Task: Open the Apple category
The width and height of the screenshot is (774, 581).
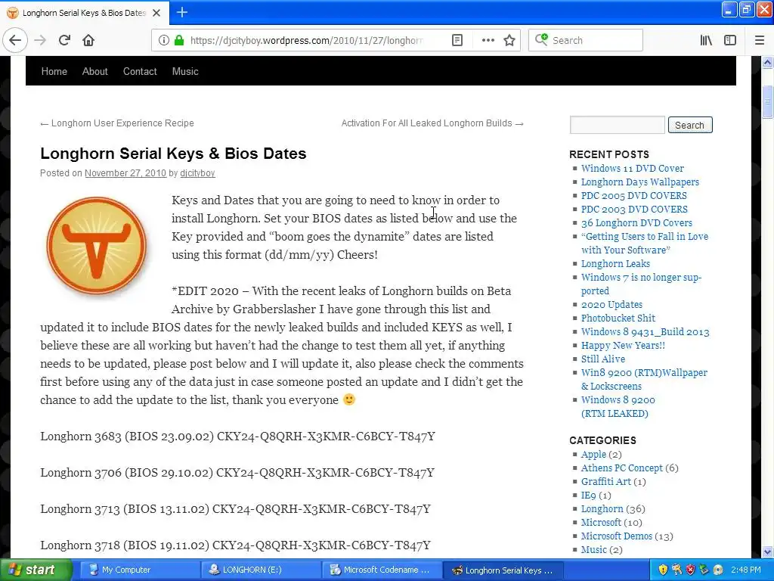Action: [593, 455]
